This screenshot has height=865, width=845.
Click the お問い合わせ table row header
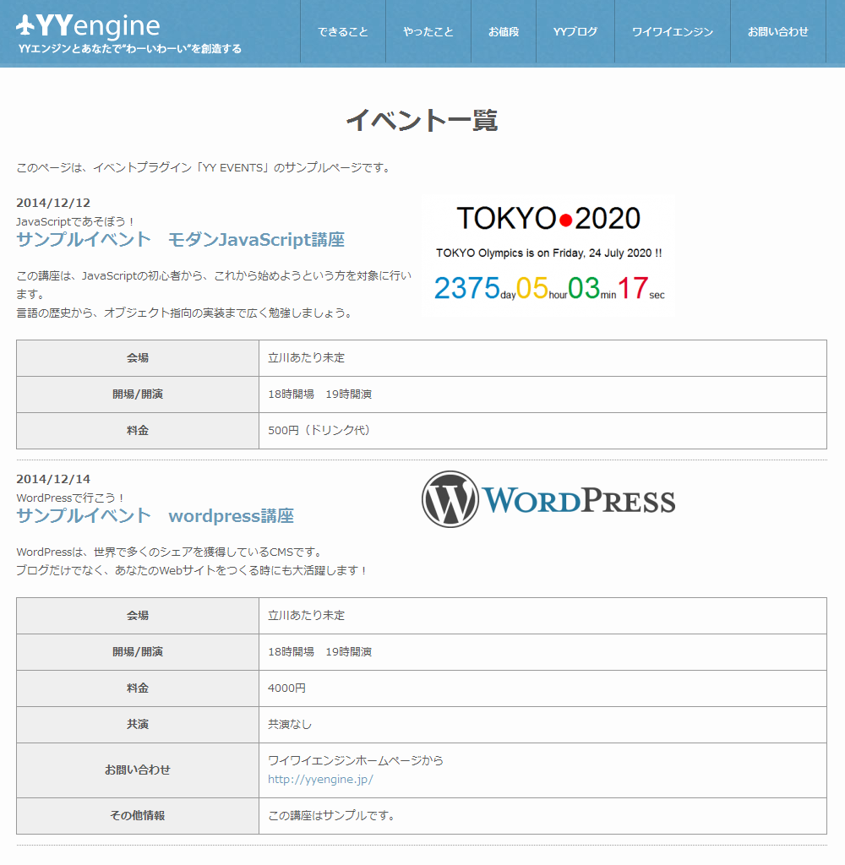(x=138, y=770)
